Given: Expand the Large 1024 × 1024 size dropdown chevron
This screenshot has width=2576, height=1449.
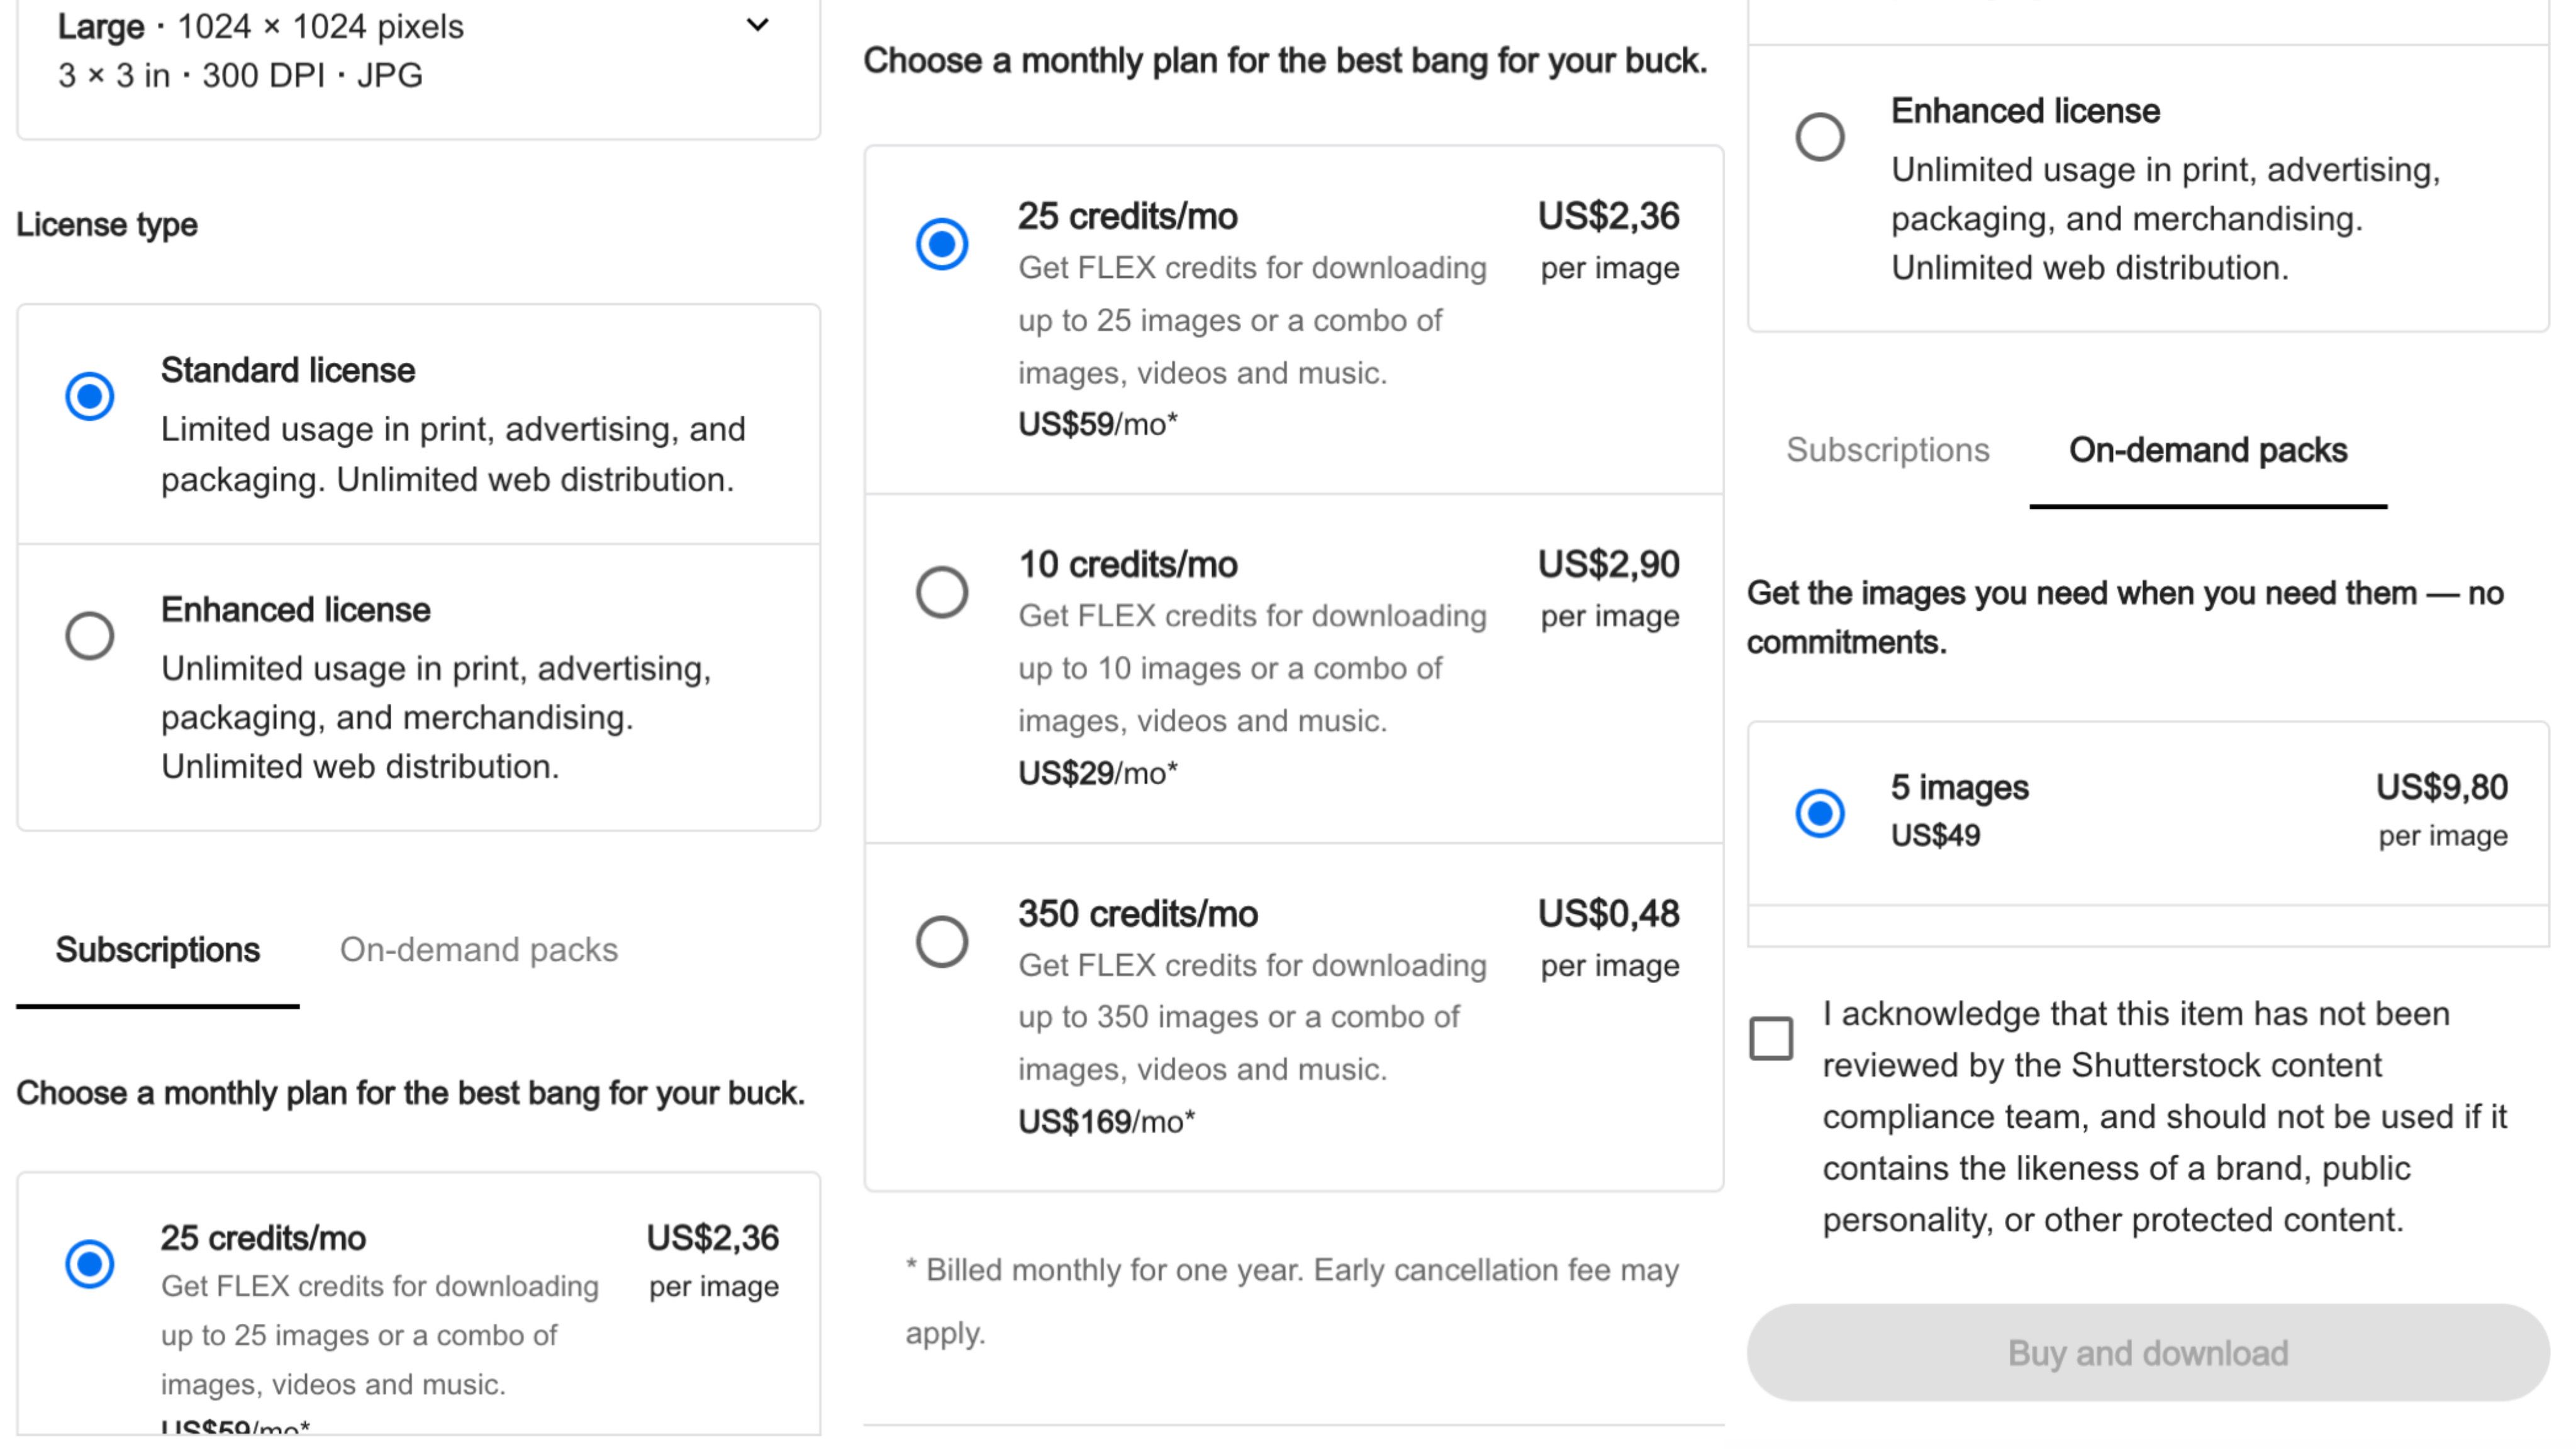Looking at the screenshot, I should pos(758,25).
